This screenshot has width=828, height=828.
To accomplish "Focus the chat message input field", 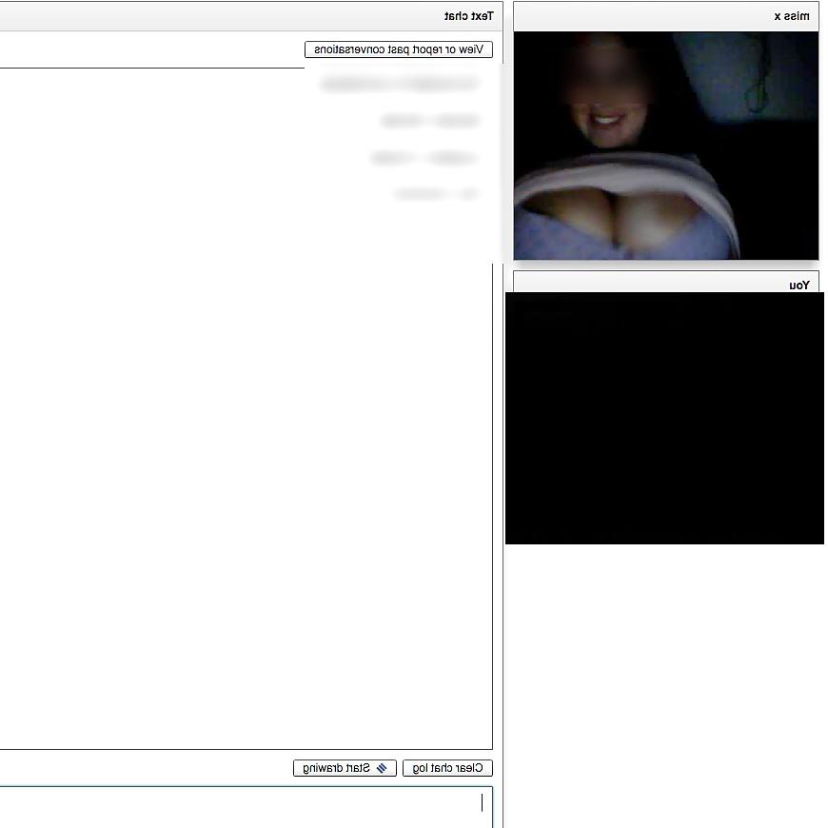I will point(246,807).
